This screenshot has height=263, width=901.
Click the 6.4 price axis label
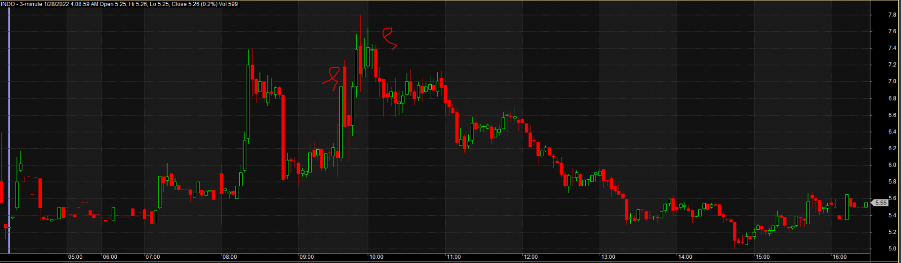[x=892, y=132]
